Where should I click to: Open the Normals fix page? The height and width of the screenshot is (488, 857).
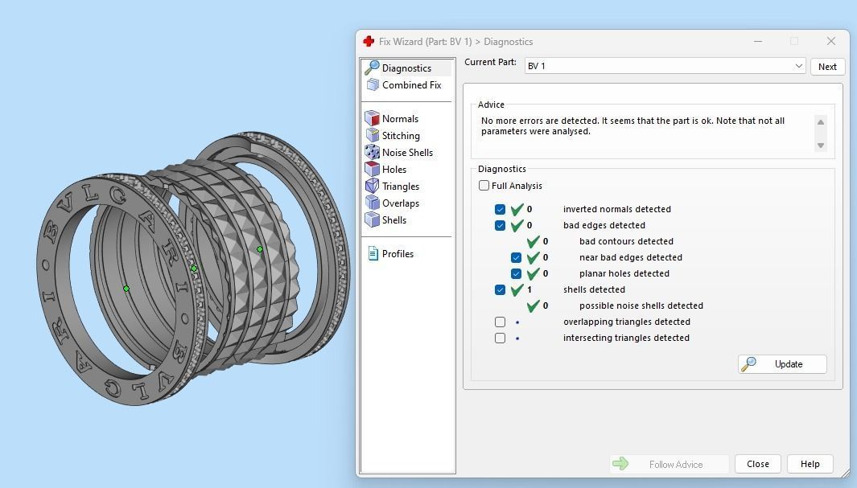[x=400, y=119]
